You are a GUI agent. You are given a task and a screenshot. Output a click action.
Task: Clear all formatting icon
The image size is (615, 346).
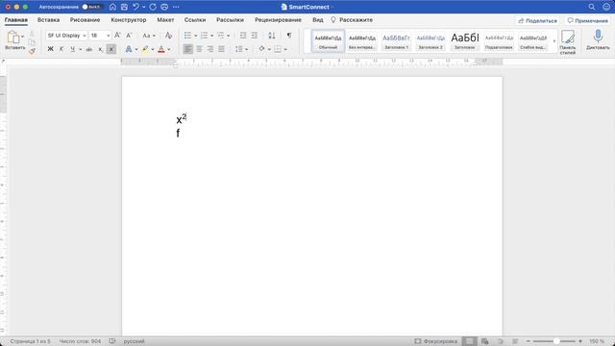169,36
